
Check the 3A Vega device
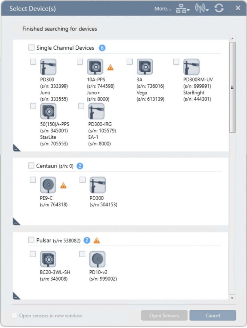(x=130, y=62)
